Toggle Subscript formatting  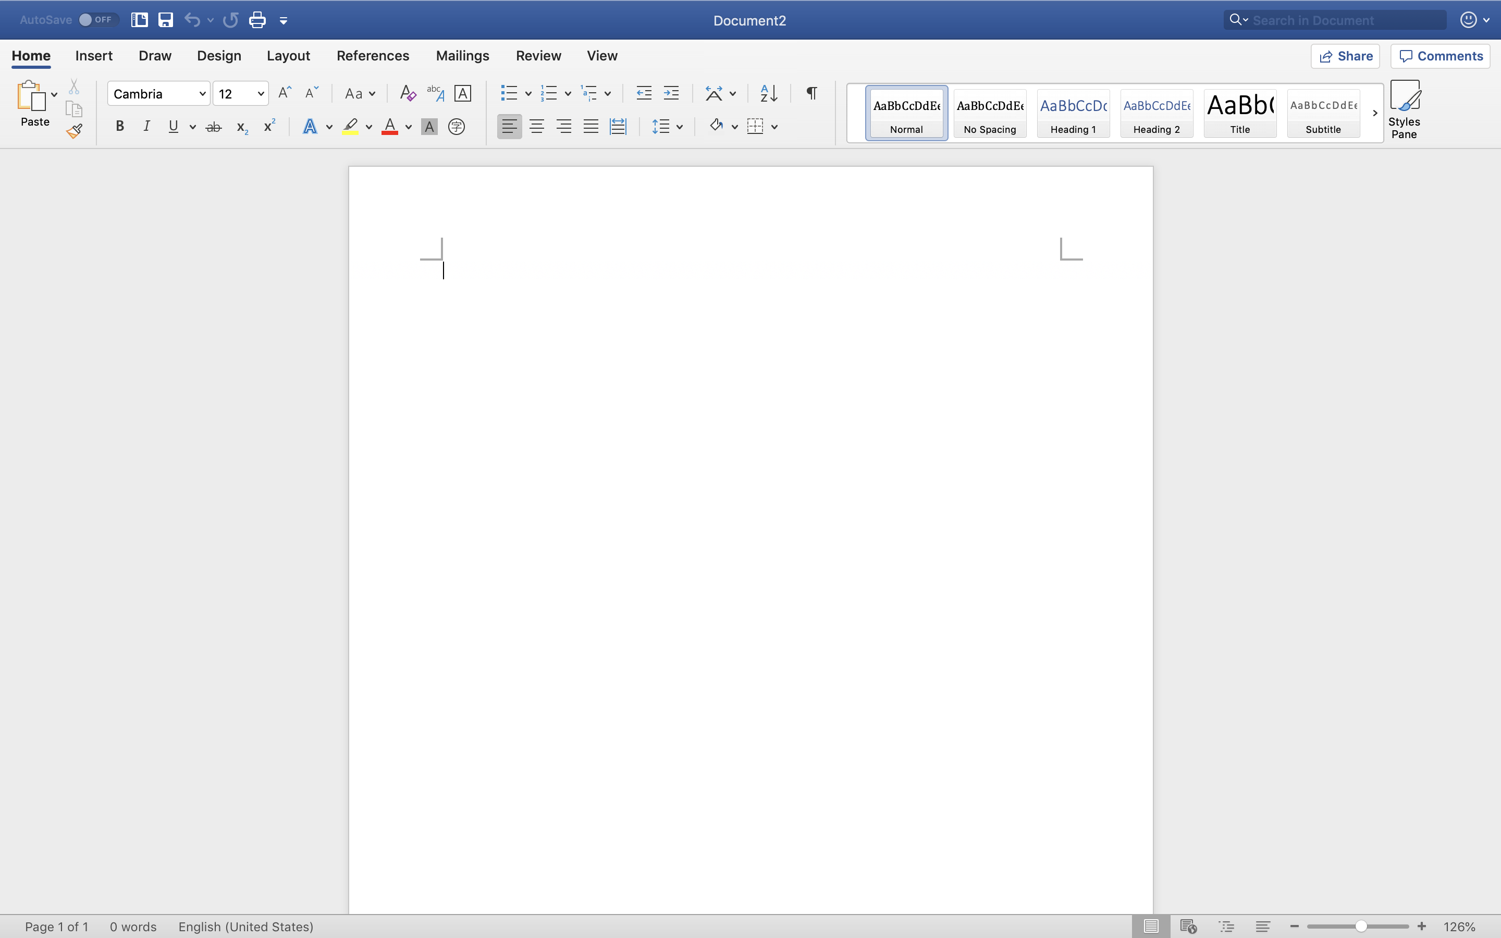coord(242,128)
